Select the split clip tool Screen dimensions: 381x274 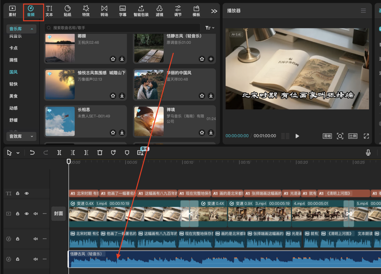pyautogui.click(x=59, y=153)
